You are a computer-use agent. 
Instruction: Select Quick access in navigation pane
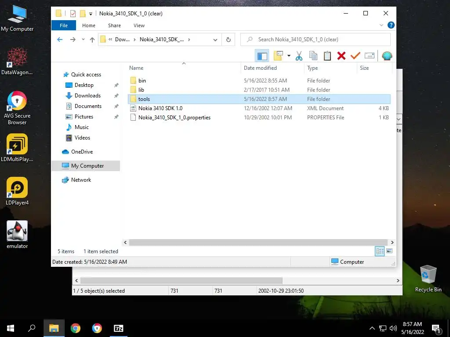click(86, 75)
